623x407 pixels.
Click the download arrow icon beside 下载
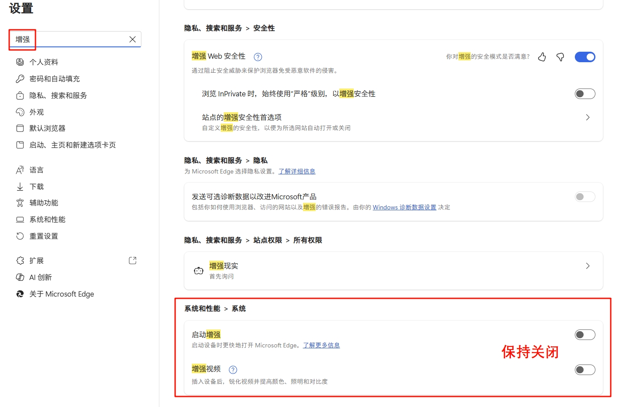pos(20,186)
